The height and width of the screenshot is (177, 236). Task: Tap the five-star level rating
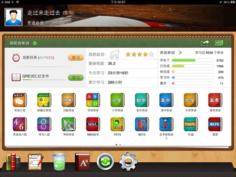(x=140, y=54)
